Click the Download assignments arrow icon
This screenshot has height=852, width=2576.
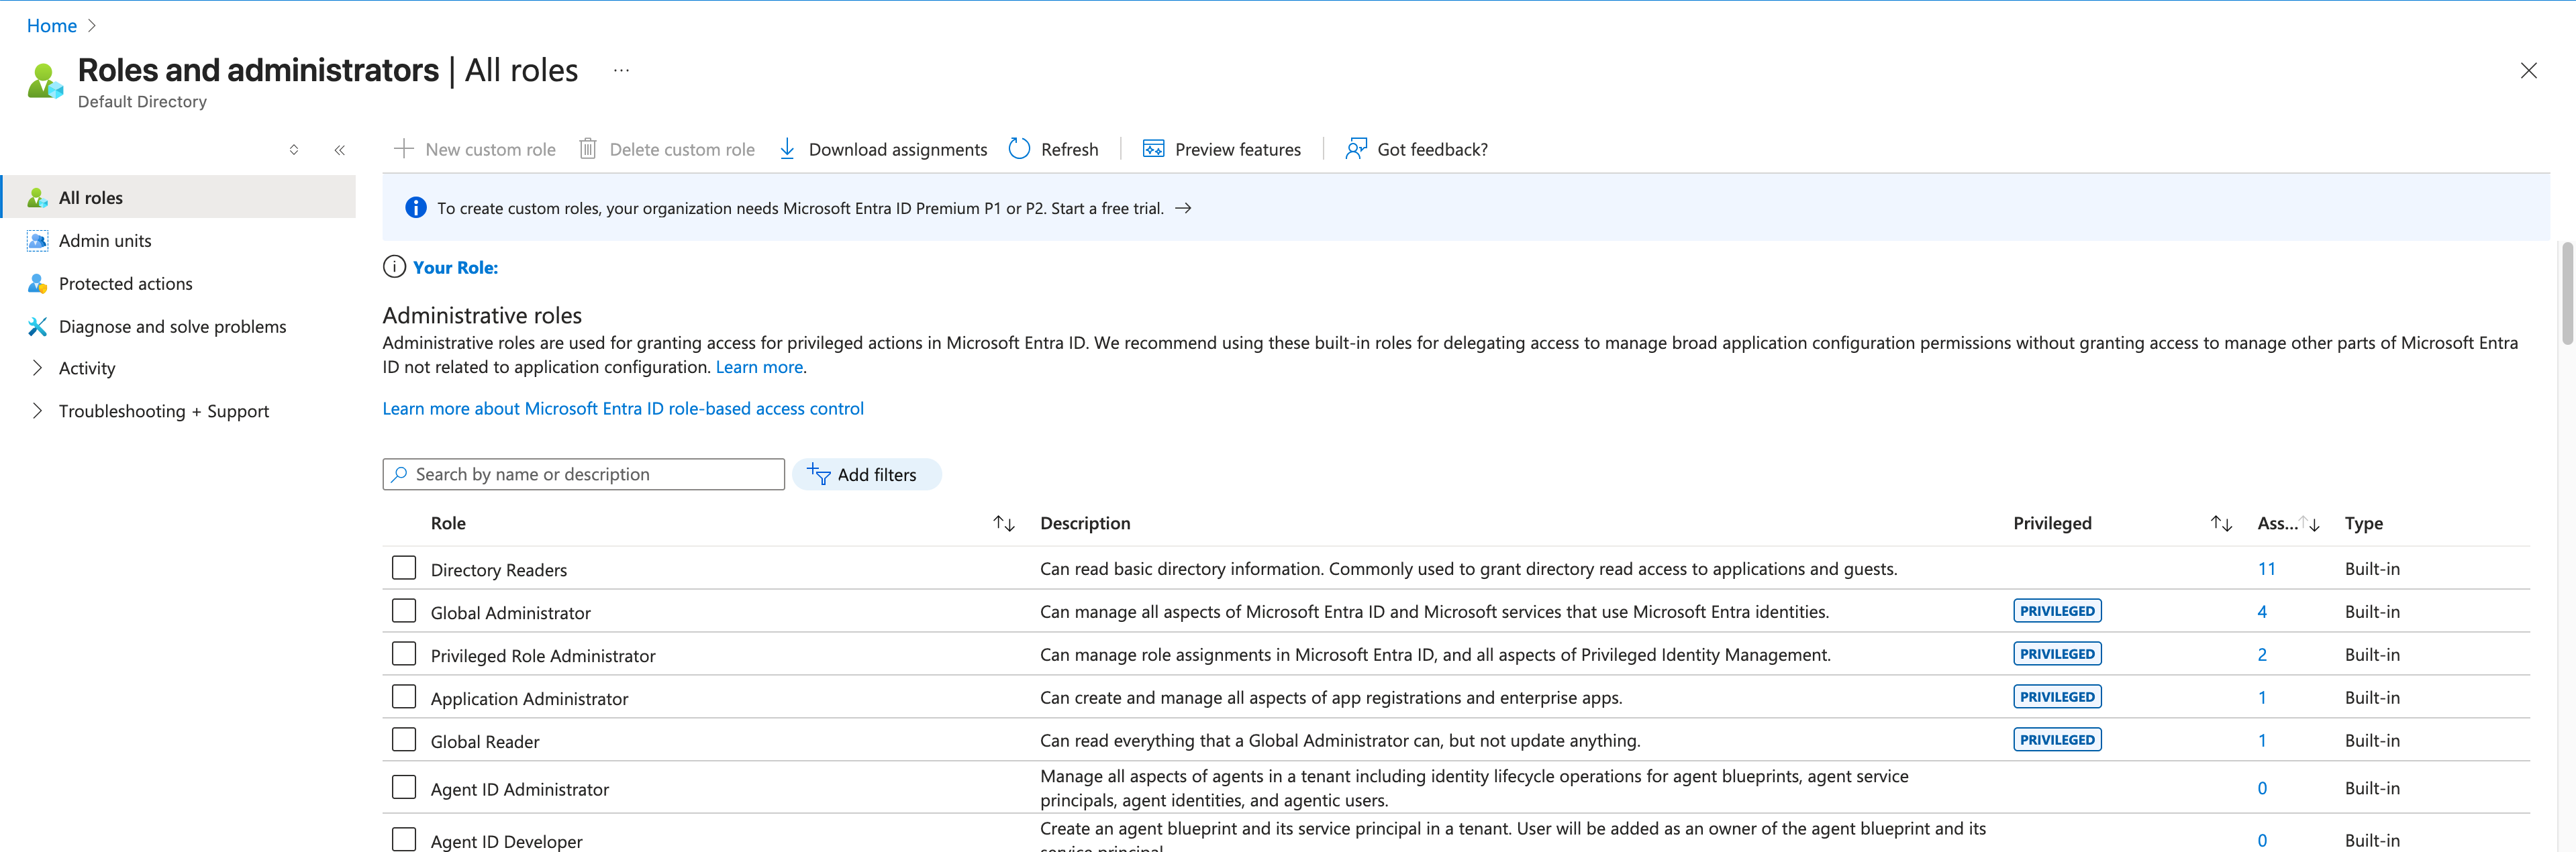pyautogui.click(x=787, y=149)
